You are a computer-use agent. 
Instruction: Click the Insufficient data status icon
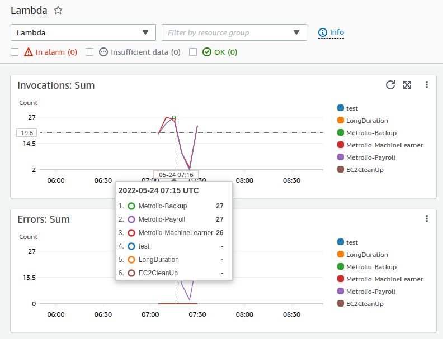tap(103, 52)
